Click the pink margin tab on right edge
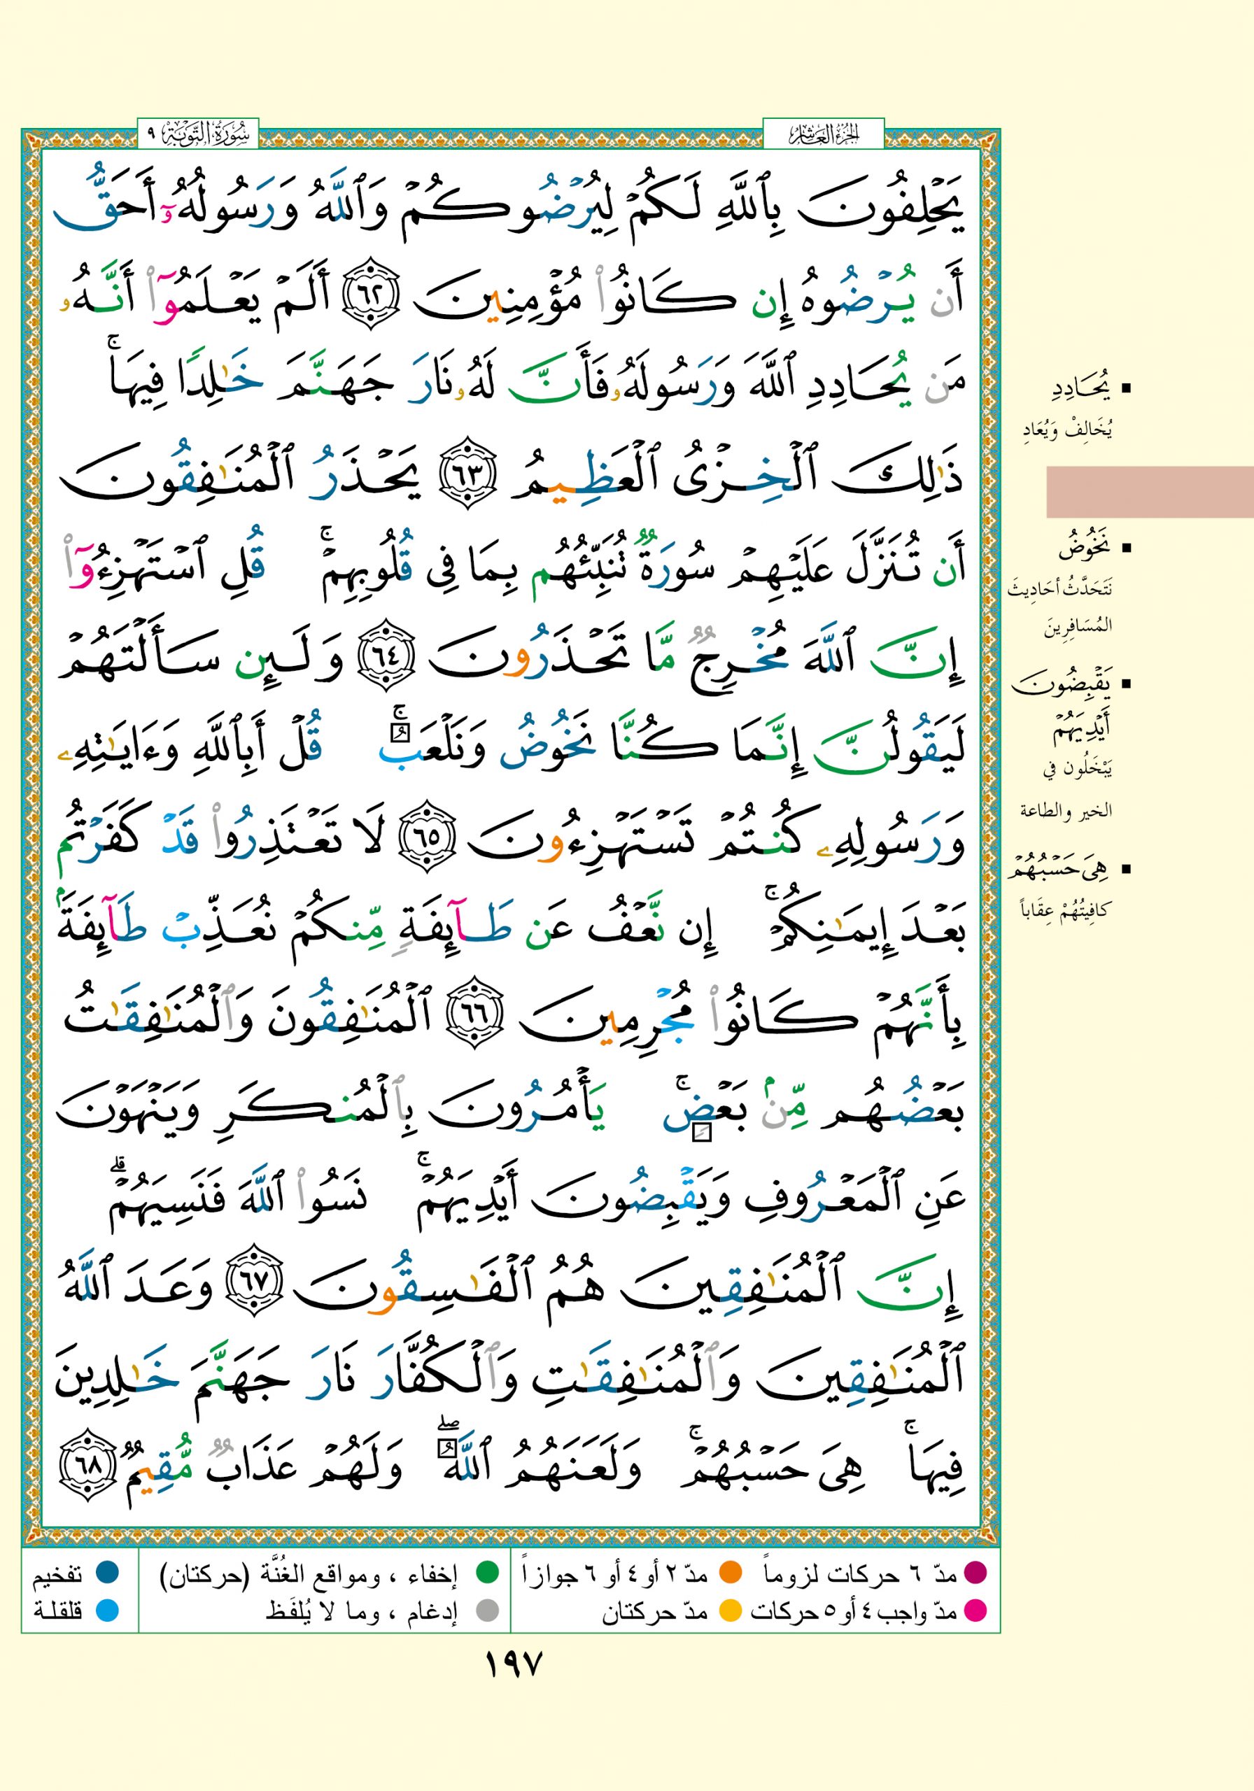1254x1791 pixels. coord(1150,491)
